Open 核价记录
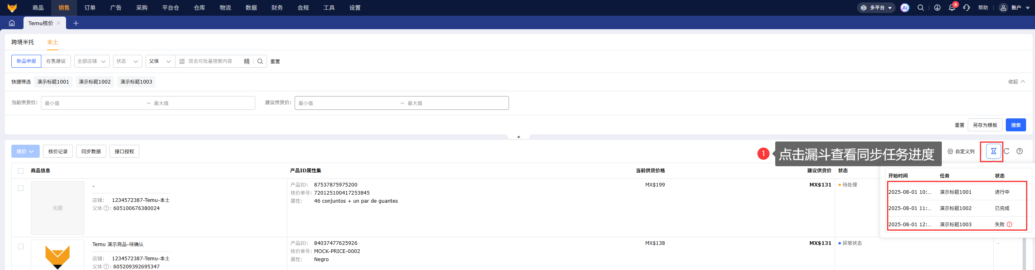Screen dimensions: 1035x270 58,151
